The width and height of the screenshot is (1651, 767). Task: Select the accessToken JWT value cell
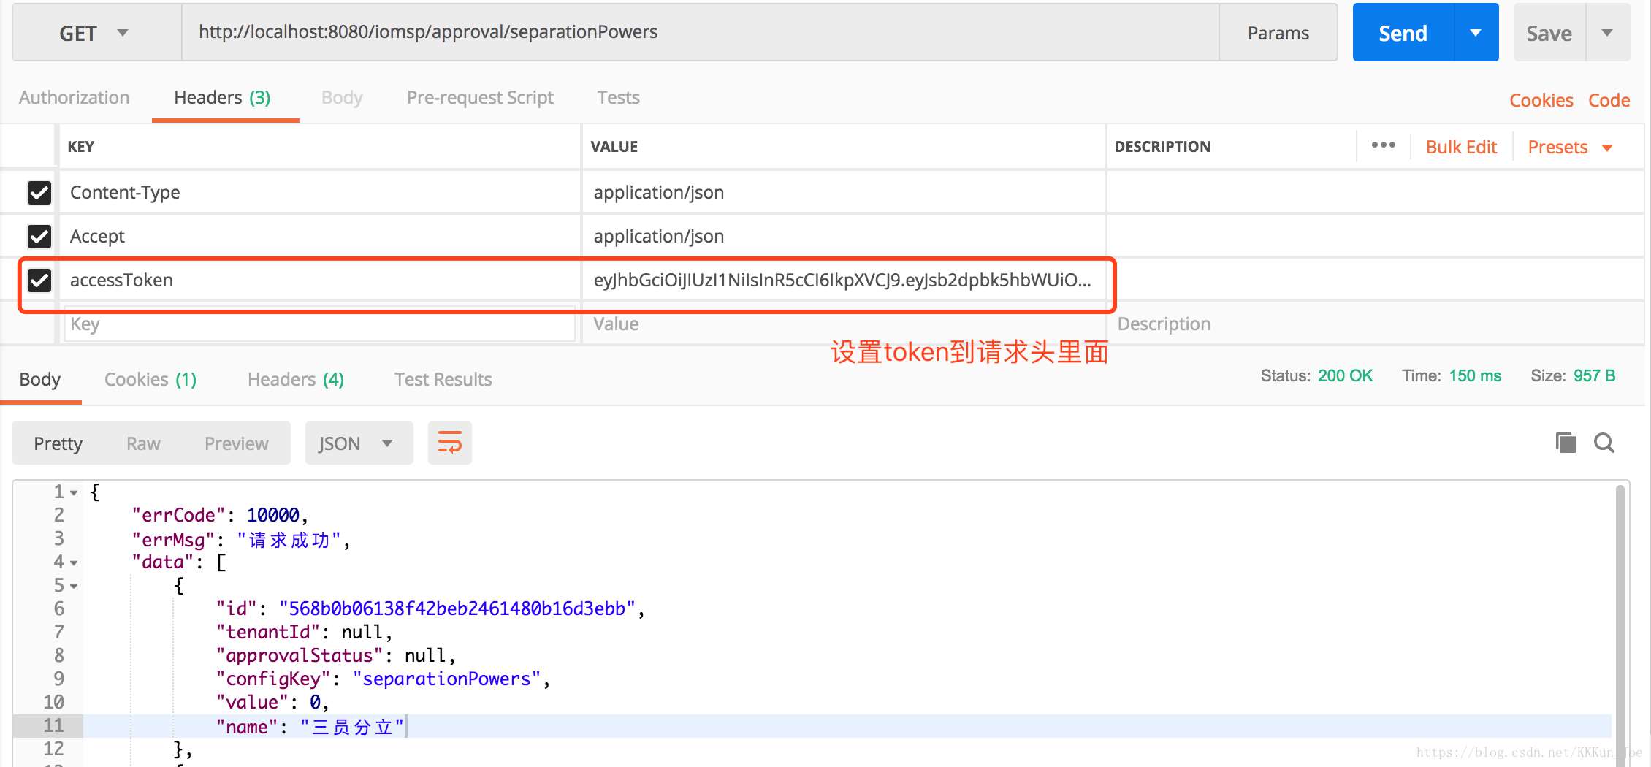click(843, 280)
